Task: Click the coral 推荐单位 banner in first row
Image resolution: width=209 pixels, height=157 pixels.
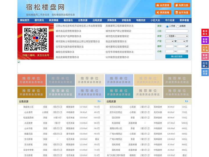Action: click(x=32, y=80)
